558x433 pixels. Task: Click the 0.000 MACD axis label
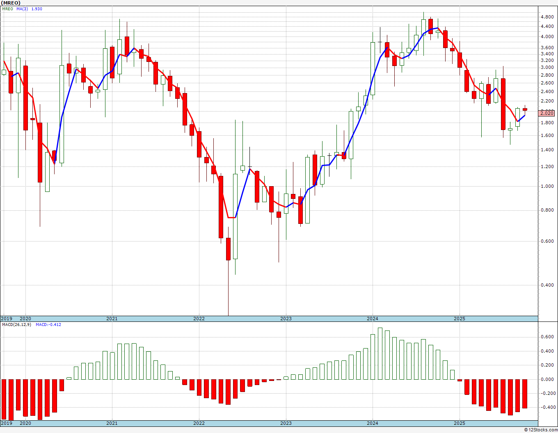tap(547, 380)
